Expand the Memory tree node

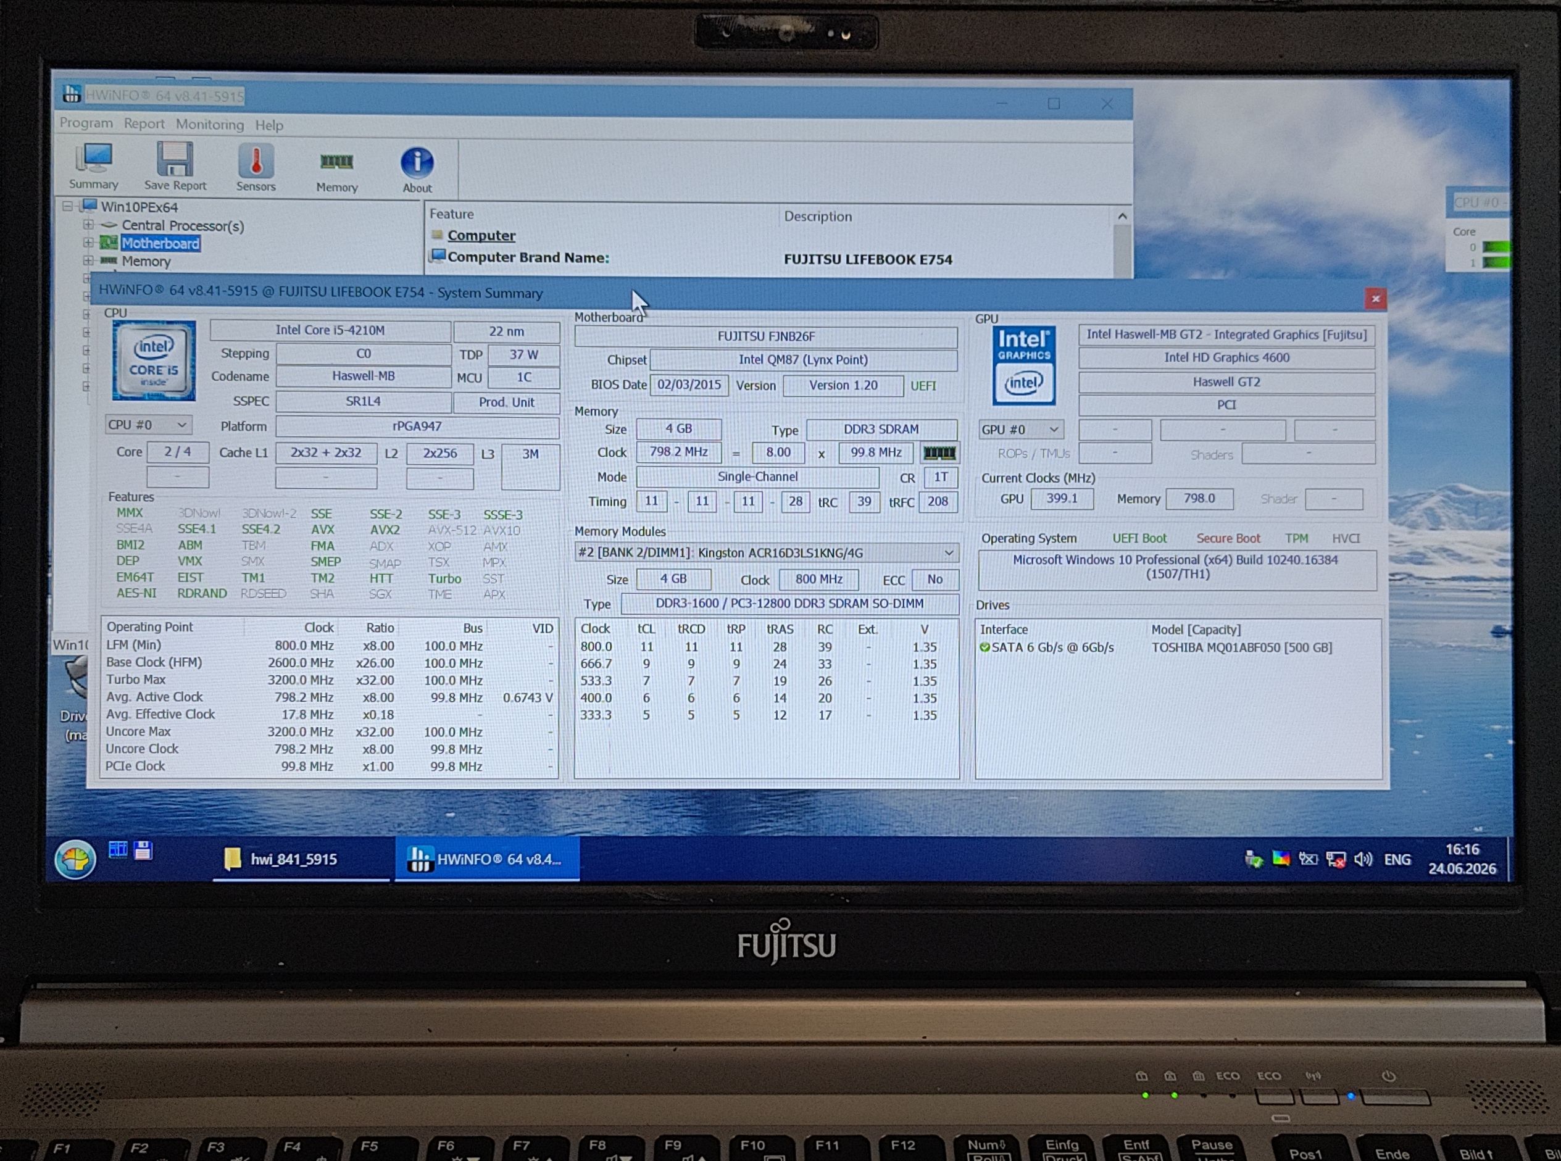(x=88, y=260)
